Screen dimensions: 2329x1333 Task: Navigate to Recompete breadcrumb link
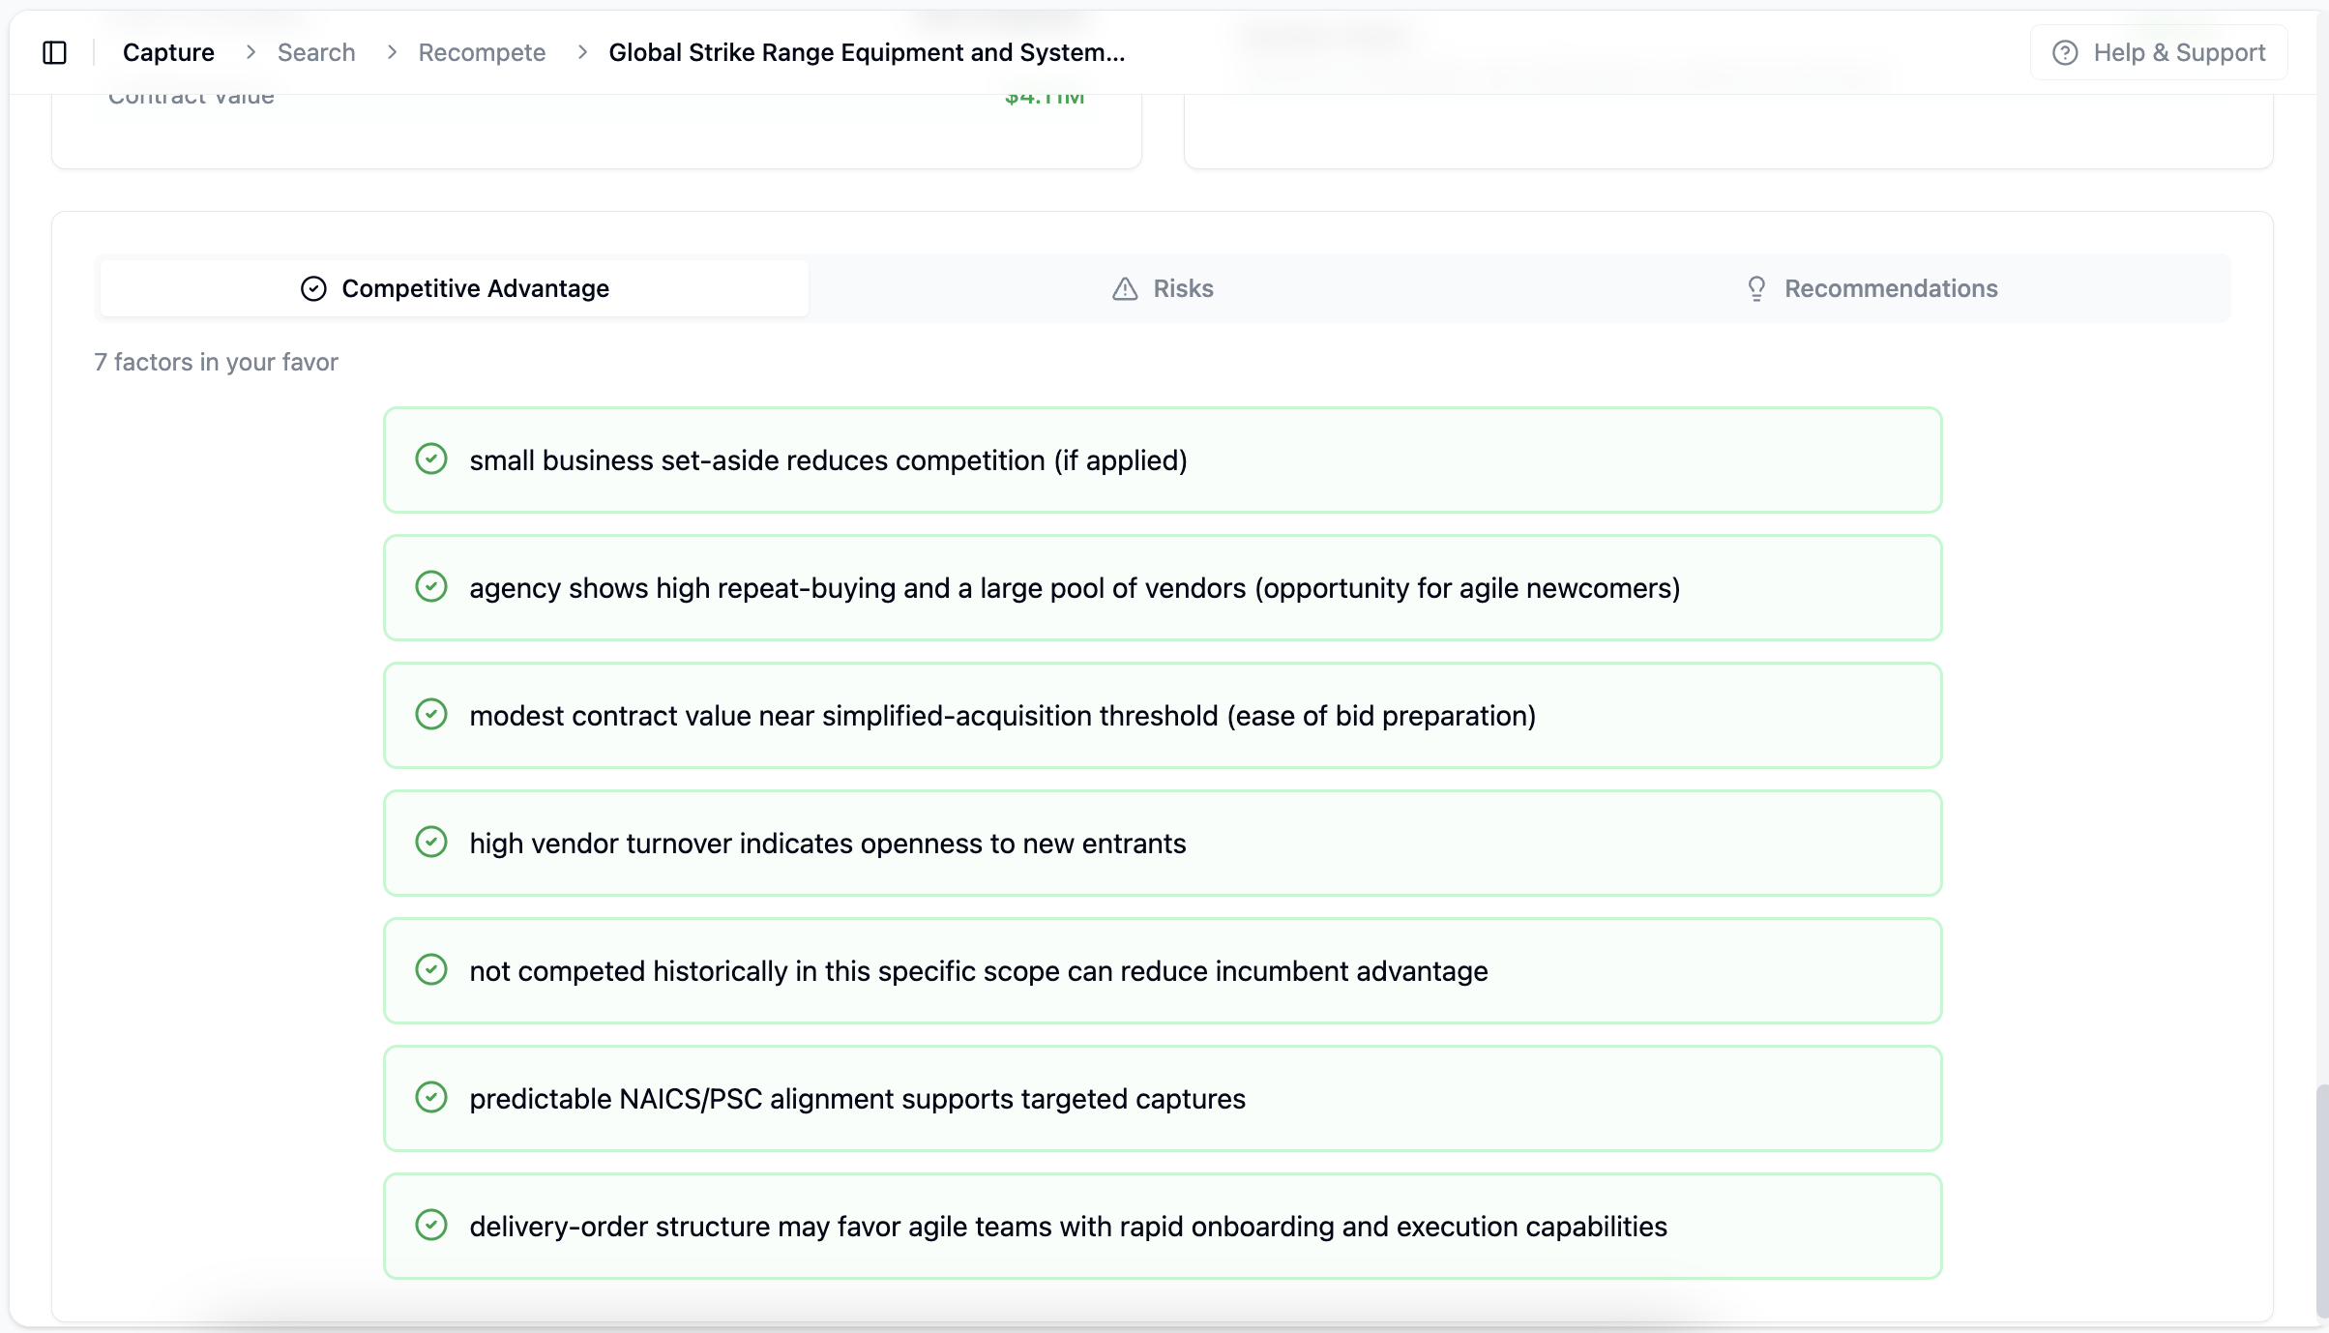(482, 52)
